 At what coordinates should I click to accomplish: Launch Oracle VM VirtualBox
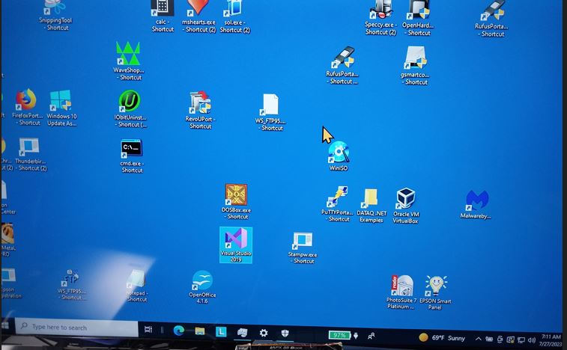[405, 206]
